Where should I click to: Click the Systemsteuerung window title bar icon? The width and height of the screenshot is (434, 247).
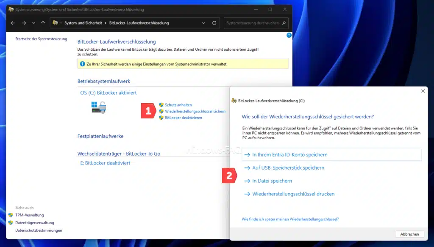tap(11, 9)
